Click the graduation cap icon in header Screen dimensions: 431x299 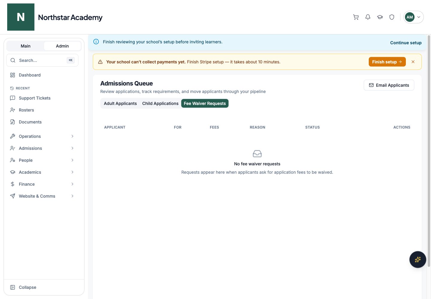pos(380,17)
